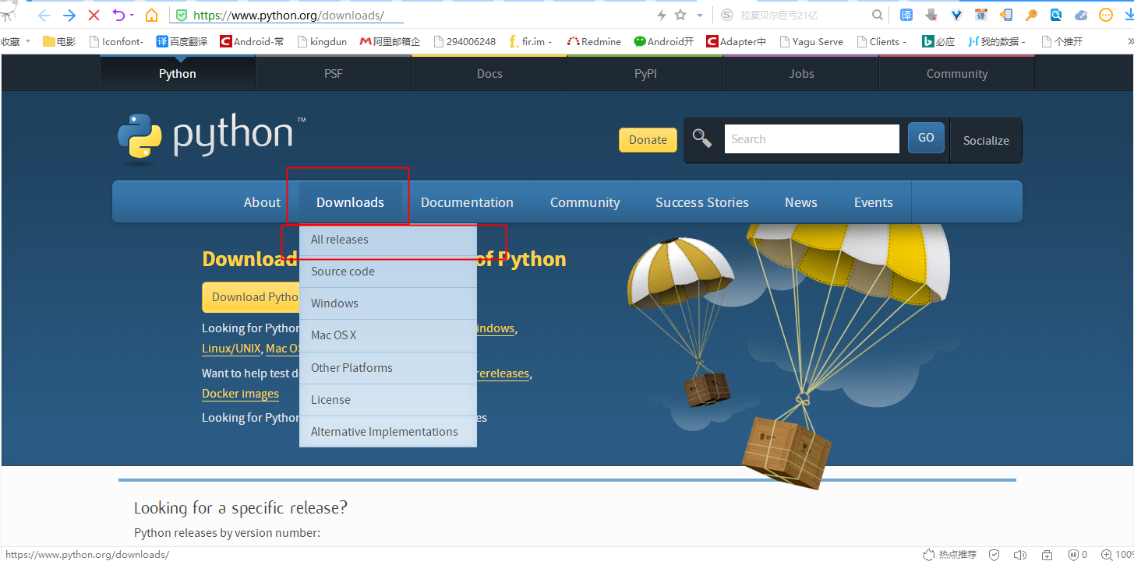
Task: Click the purple undo/restore page icon
Action: coord(118,15)
